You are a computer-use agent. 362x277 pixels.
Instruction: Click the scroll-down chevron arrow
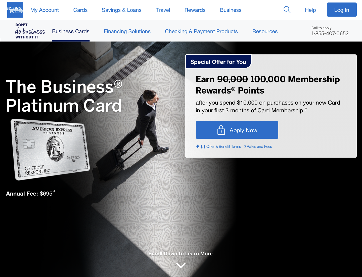click(181, 265)
